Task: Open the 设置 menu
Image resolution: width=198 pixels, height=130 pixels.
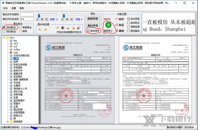Action: [14, 8]
